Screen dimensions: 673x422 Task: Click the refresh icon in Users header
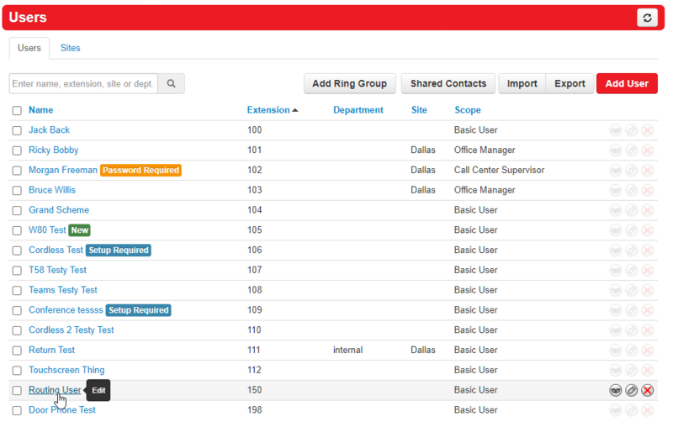coord(647,18)
